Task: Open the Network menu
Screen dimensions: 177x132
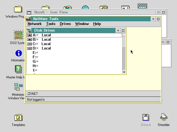Action: click(35, 24)
